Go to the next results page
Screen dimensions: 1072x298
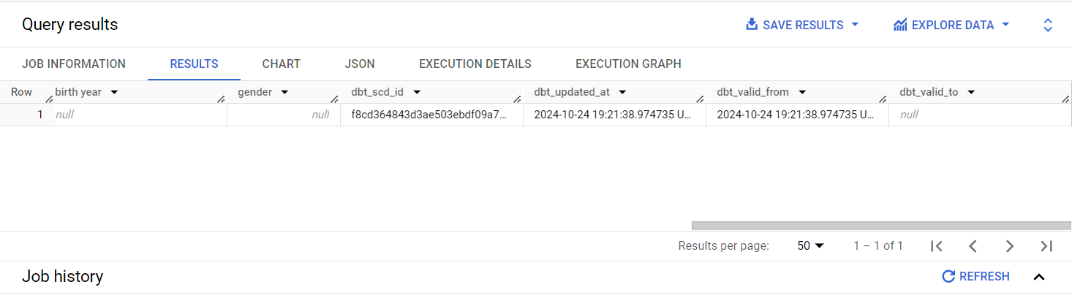coord(1010,246)
